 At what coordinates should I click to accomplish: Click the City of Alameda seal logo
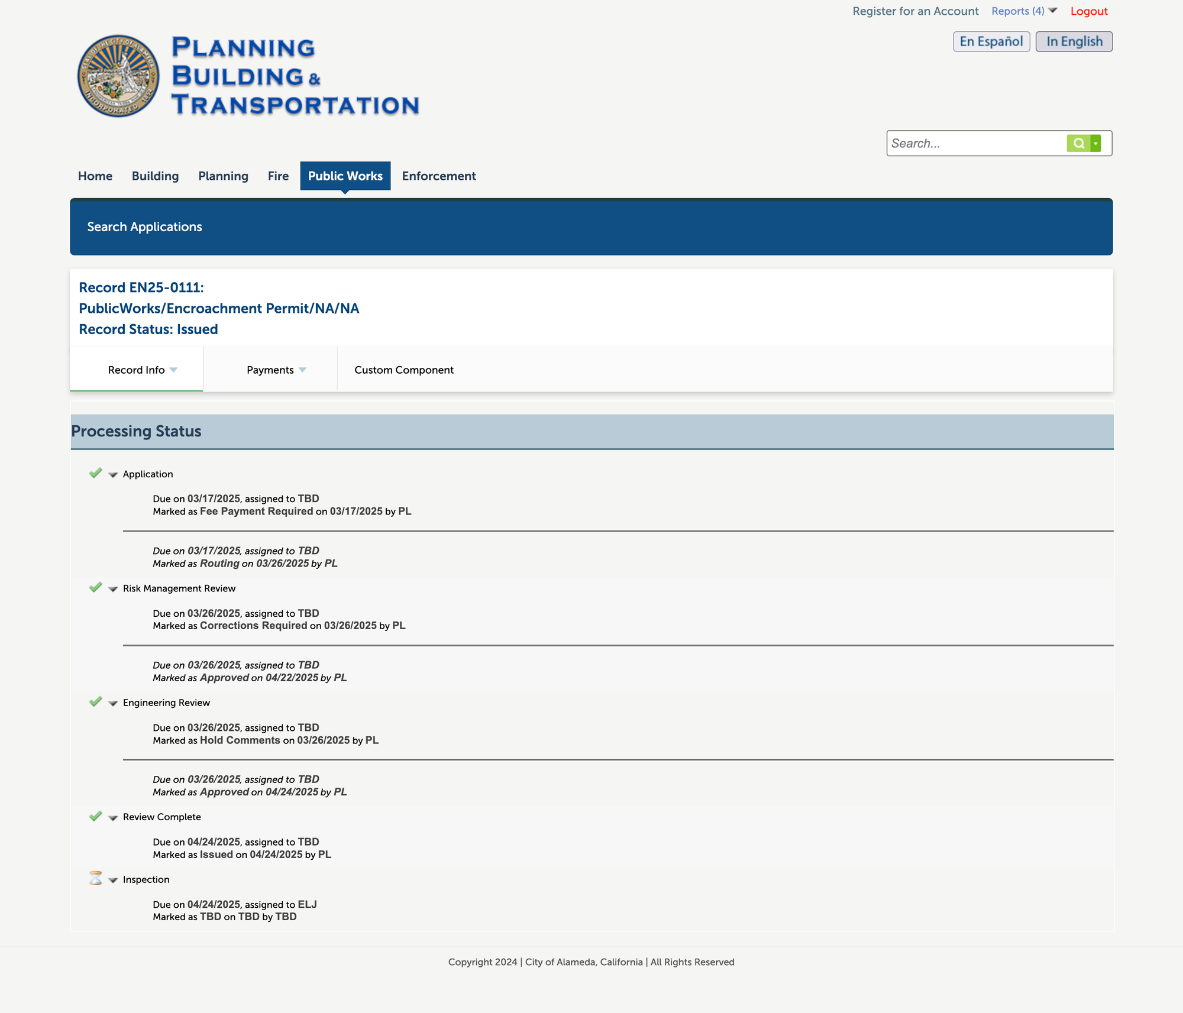[118, 76]
